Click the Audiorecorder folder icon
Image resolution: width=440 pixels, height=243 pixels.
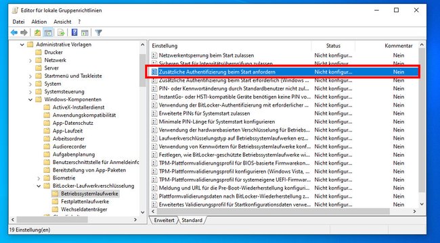click(47, 146)
